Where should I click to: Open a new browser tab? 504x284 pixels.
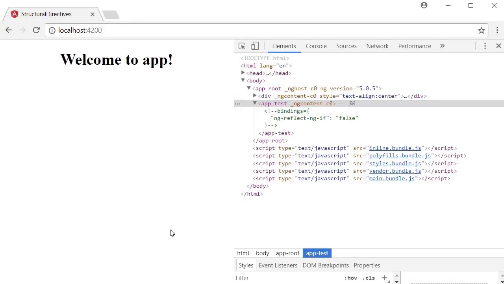click(x=111, y=15)
